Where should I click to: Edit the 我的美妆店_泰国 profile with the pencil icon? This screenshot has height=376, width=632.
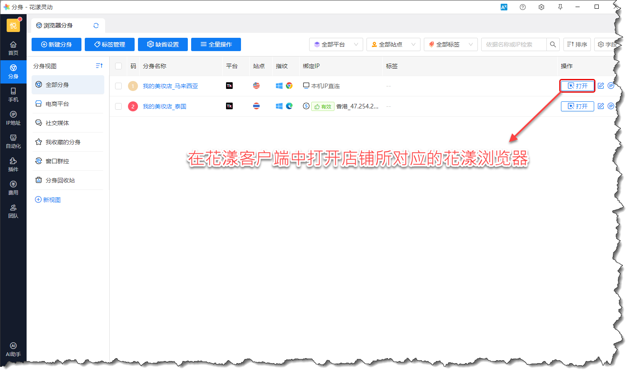point(601,106)
